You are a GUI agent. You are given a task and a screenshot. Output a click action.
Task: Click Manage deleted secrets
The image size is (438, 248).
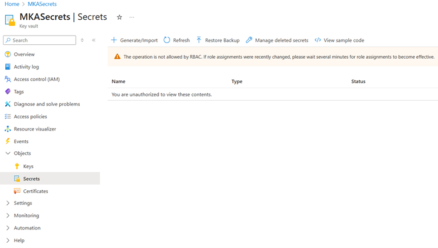277,40
